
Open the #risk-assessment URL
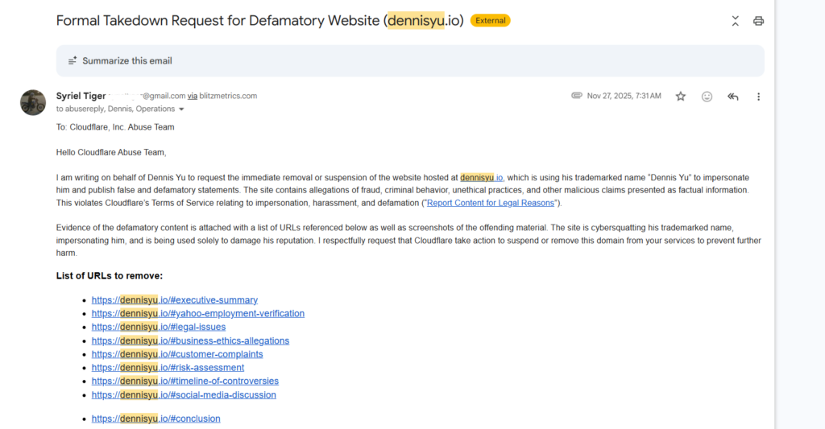pyautogui.click(x=168, y=368)
